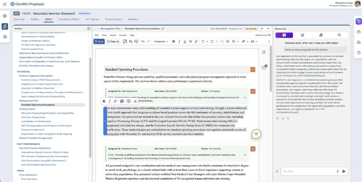Open bullet list style dropdown arrow
Viewport: 362px width, 182px height.
coord(207,42)
